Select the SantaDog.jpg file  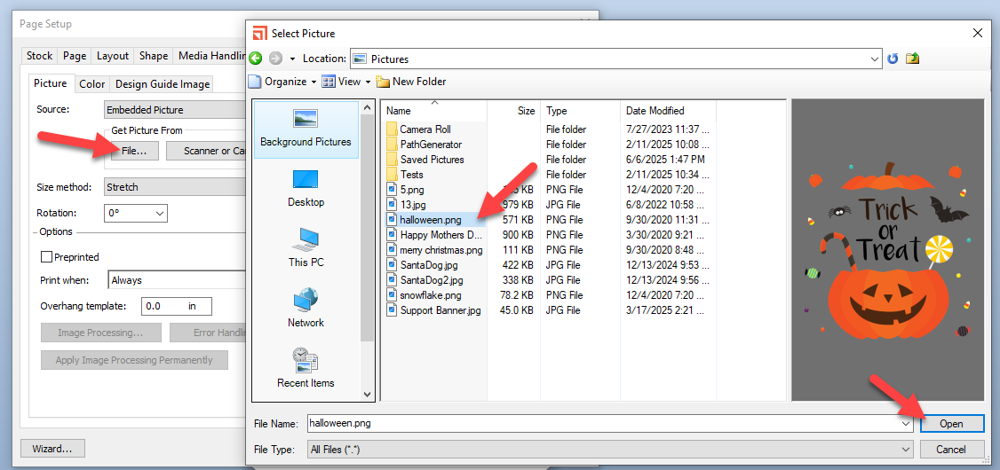428,265
